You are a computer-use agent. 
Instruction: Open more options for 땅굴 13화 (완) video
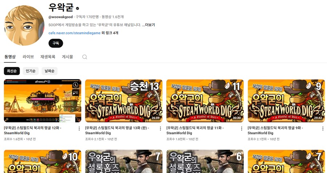pos(160,128)
